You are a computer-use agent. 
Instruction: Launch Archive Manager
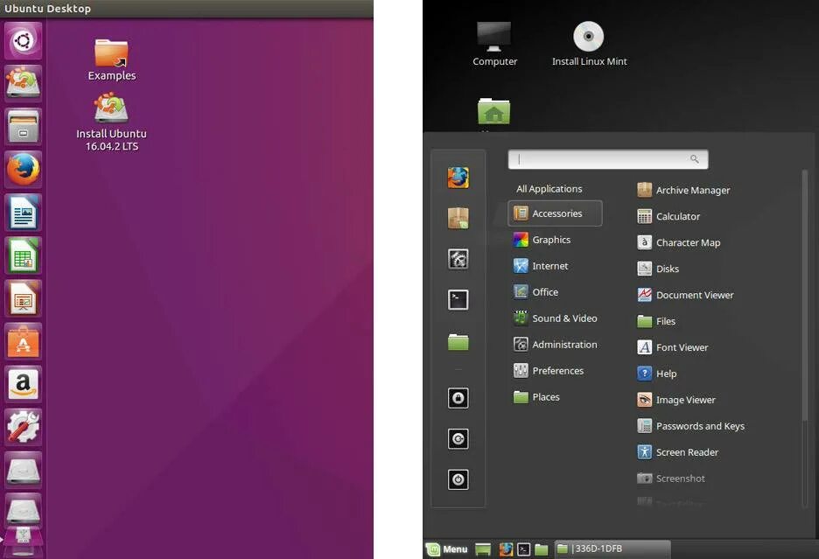pyautogui.click(x=683, y=190)
